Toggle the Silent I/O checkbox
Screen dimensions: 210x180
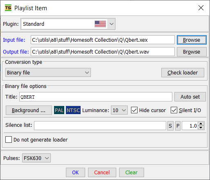coord(174,110)
